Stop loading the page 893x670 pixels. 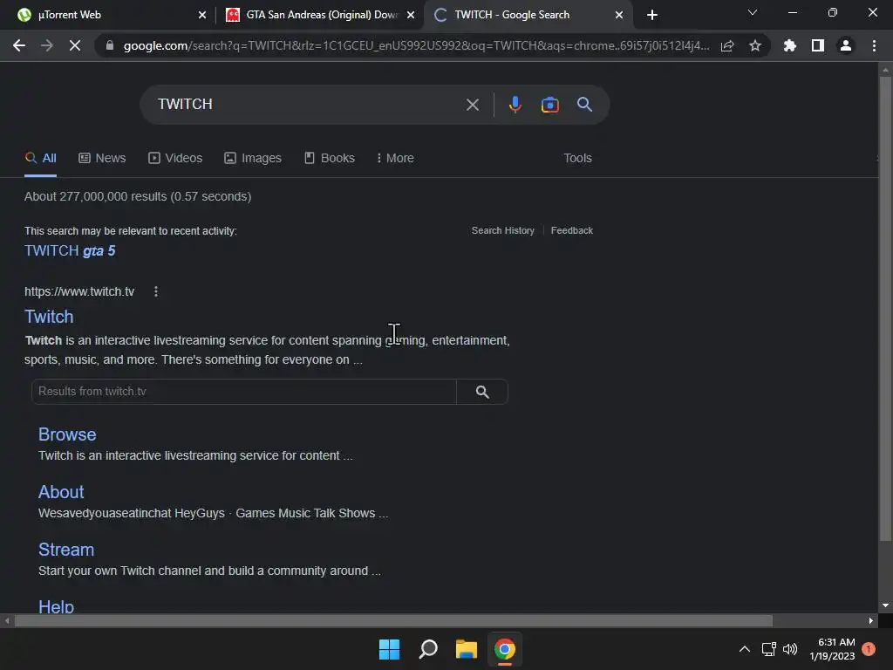click(x=75, y=45)
